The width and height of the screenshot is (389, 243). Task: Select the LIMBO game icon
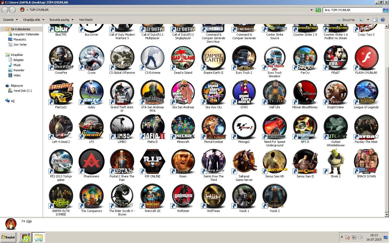[x=122, y=127]
